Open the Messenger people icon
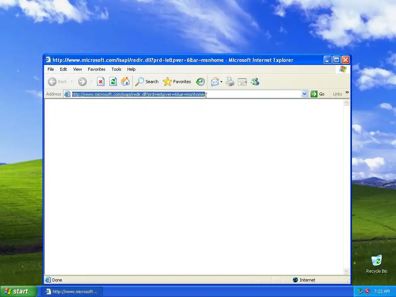The width and height of the screenshot is (396, 297). (255, 82)
